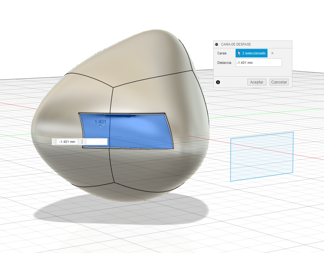324x253 pixels.
Task: Collapse the CARA DE DESFASE dialog
Action: tap(217, 45)
